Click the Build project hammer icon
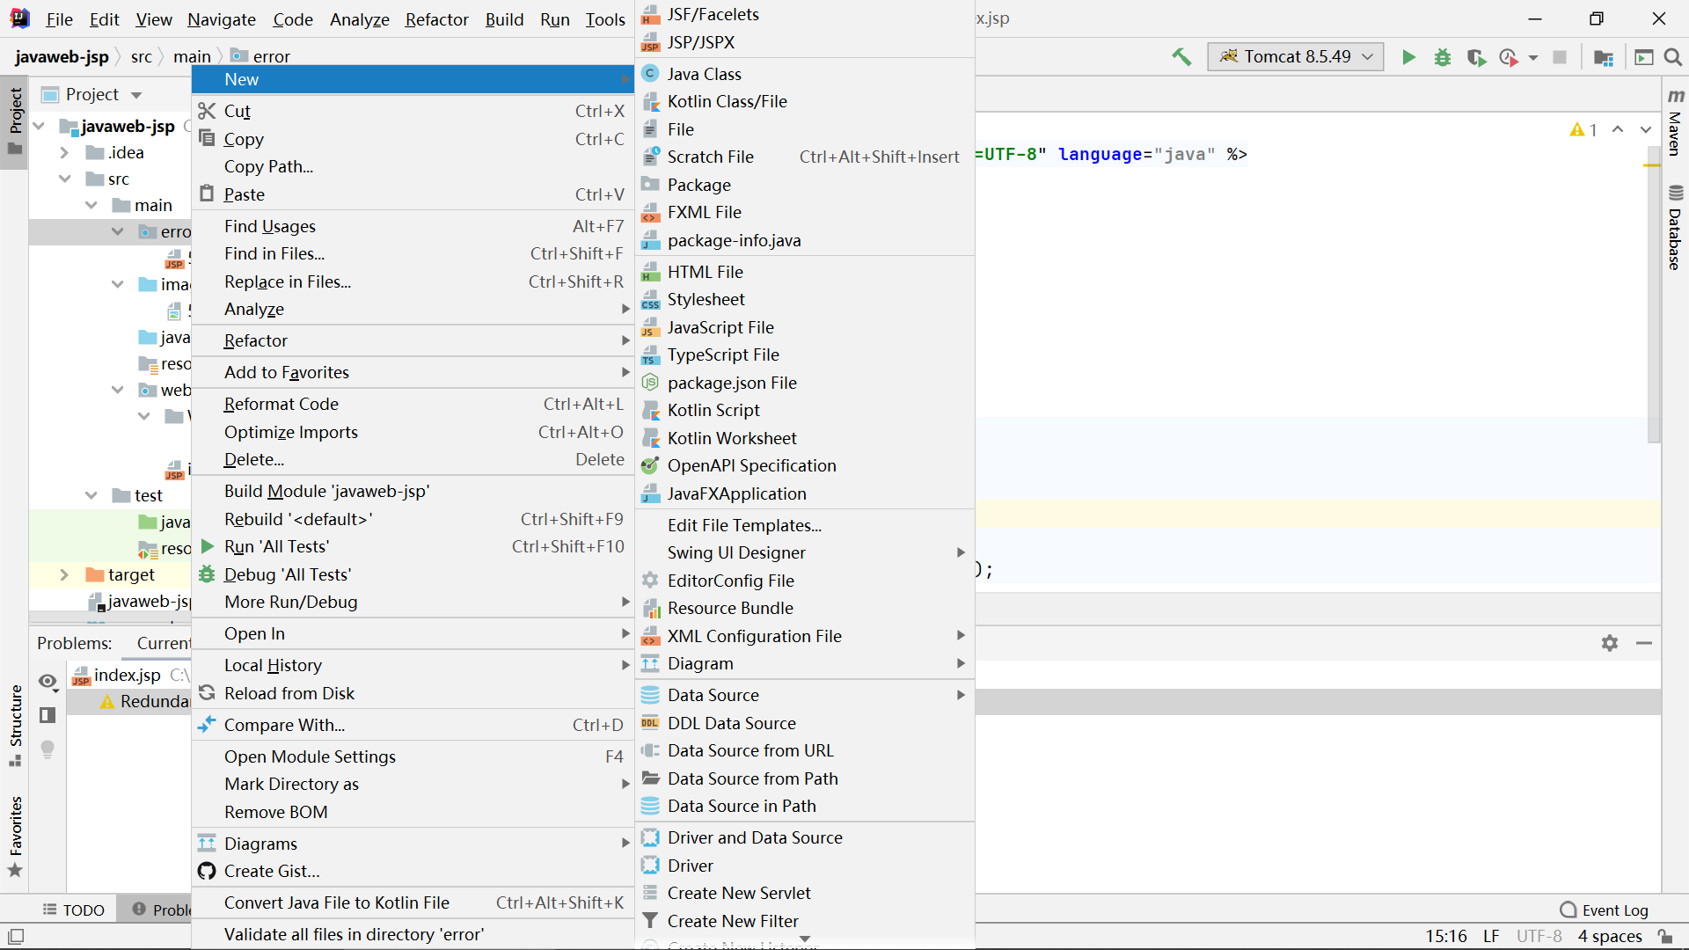The width and height of the screenshot is (1689, 950). [x=1181, y=57]
